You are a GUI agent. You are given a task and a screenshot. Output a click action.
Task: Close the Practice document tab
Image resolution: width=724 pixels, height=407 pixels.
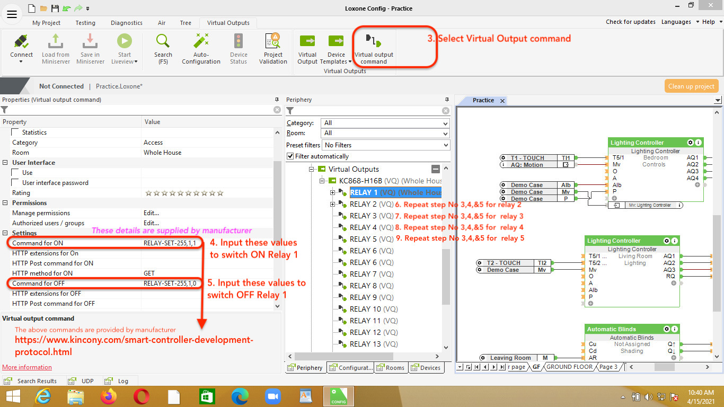502,101
